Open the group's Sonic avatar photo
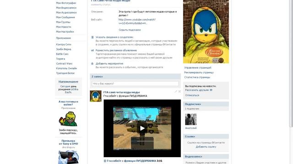 click(206, 31)
